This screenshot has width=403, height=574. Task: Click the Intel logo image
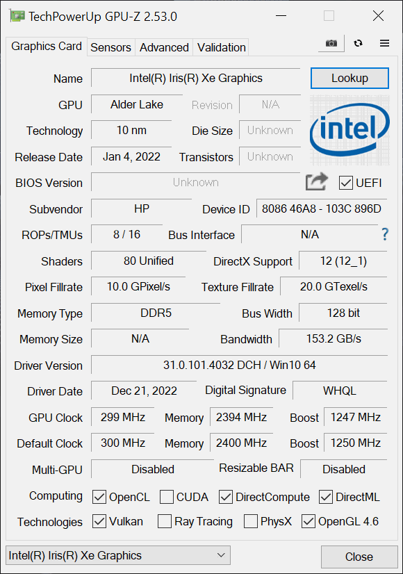click(349, 129)
